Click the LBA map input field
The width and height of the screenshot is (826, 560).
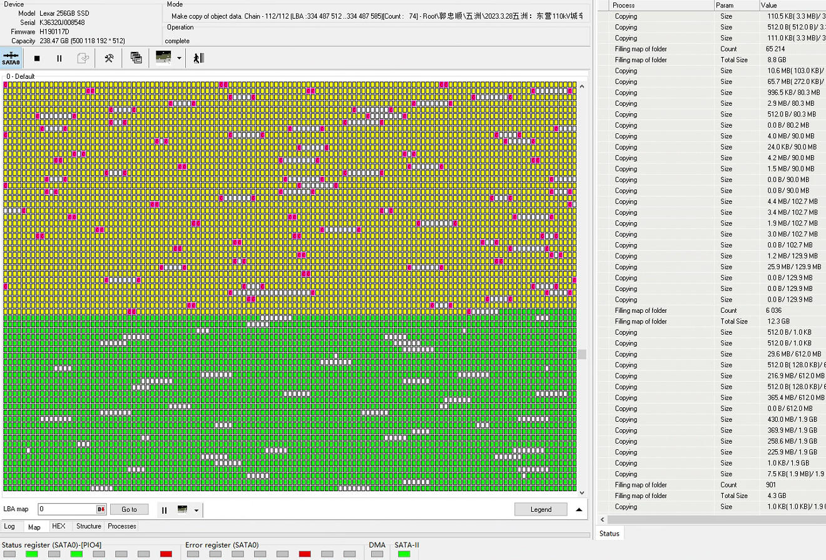(66, 509)
